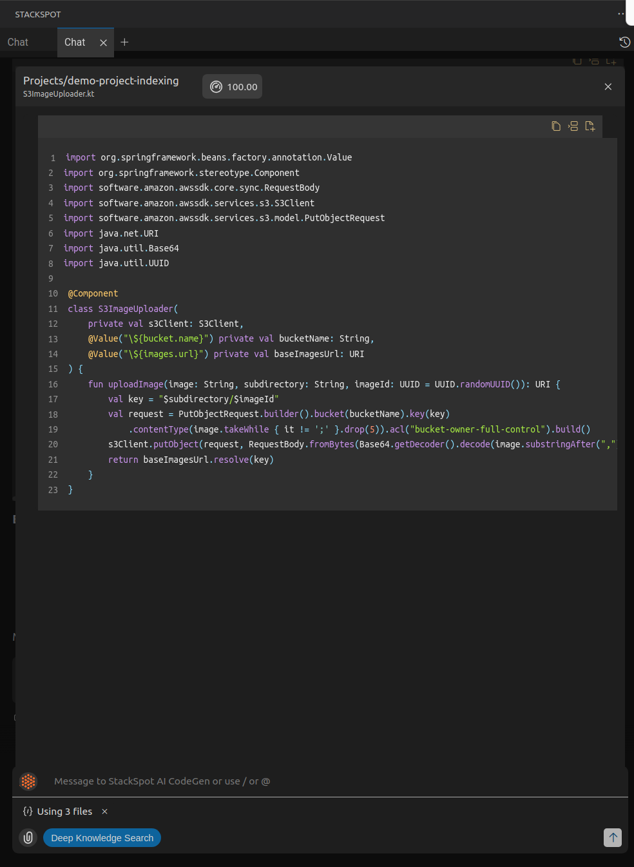Open chat history with the clock icon
634x867 pixels.
[624, 43]
